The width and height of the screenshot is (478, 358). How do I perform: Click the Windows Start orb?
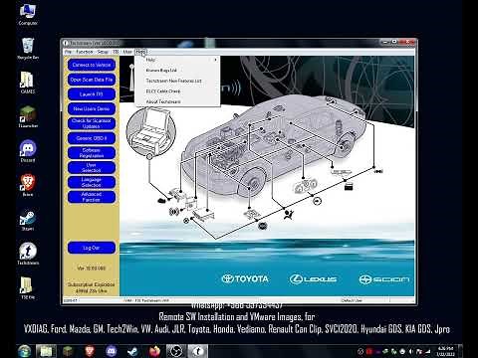24,351
